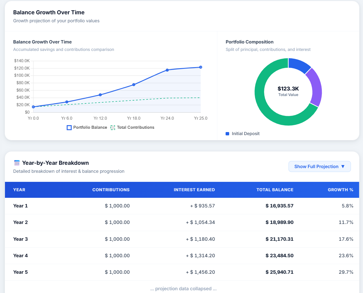Select the Year 3 table row
The width and height of the screenshot is (363, 293).
182,239
